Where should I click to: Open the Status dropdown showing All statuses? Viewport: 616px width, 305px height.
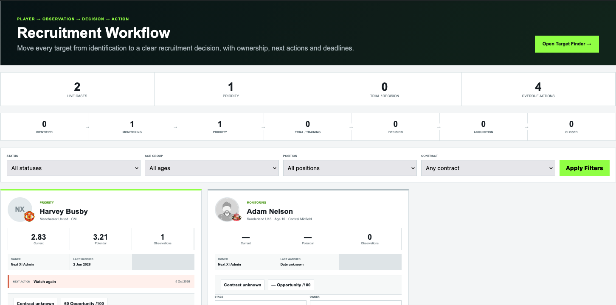point(73,168)
